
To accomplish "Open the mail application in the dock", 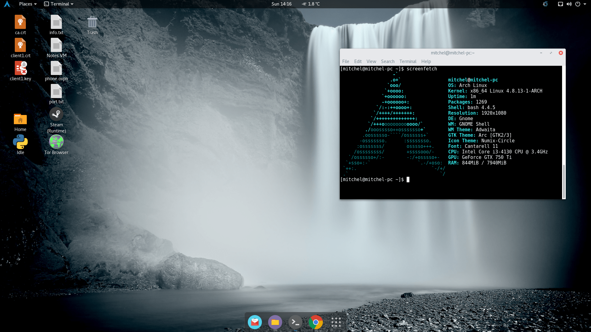I will click(254, 322).
